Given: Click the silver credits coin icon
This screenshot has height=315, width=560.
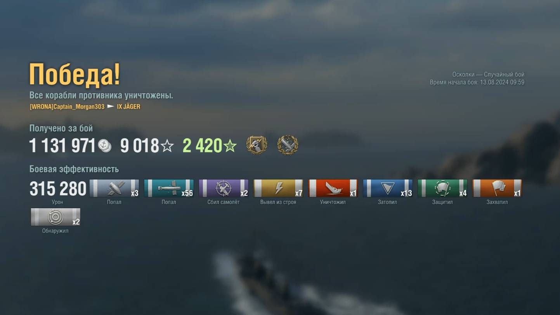Looking at the screenshot, I should 105,146.
